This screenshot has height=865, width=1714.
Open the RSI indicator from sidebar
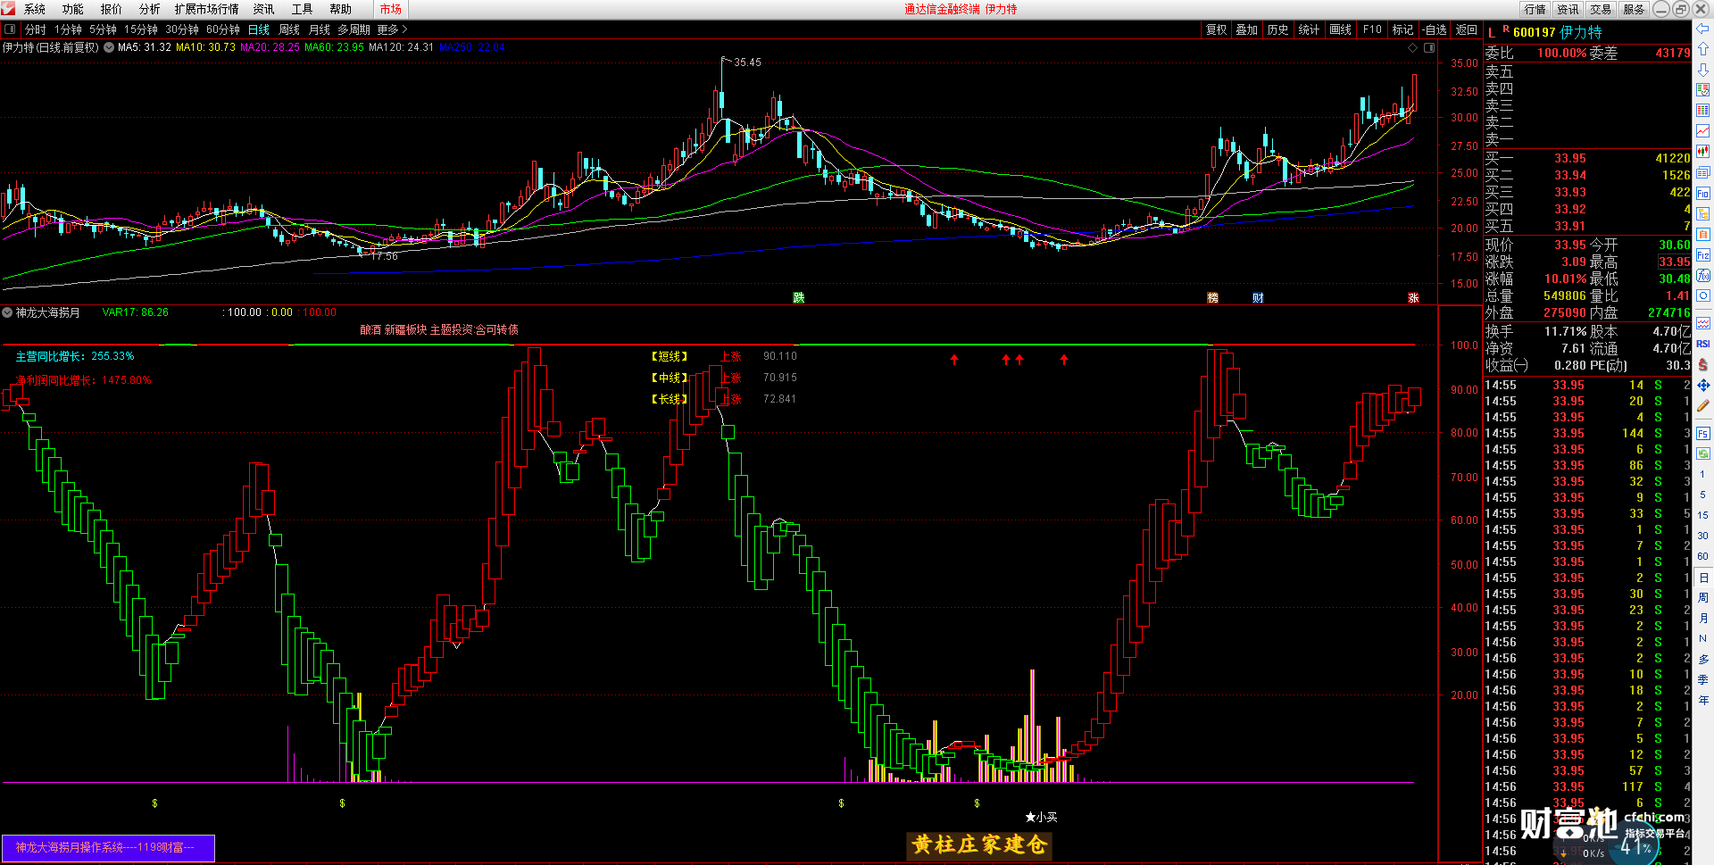coord(1702,344)
